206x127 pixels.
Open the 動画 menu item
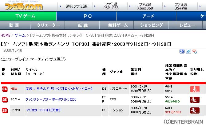pos(15,25)
